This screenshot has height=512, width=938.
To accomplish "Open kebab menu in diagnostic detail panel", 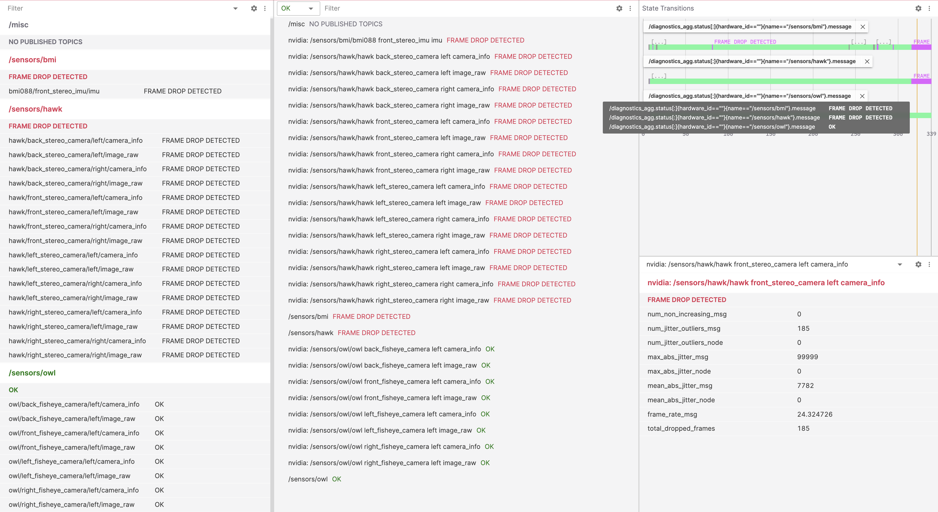I will pos(929,265).
